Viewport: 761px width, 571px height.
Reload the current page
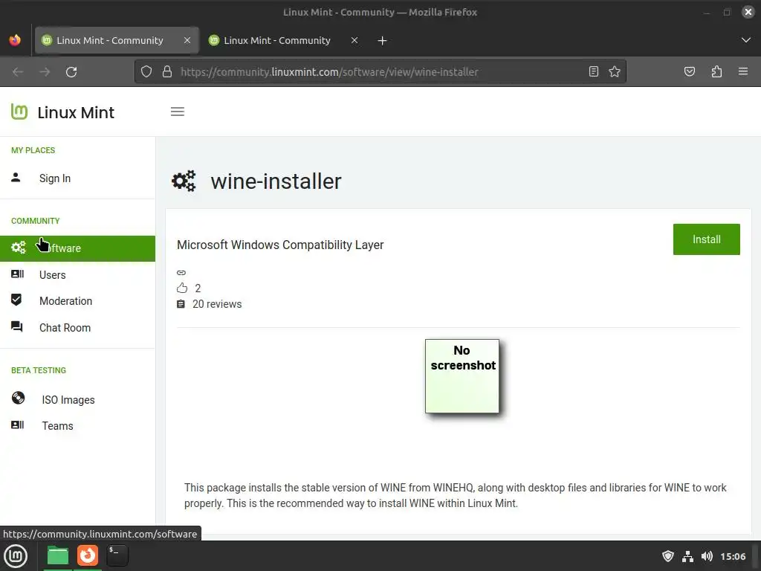(71, 72)
